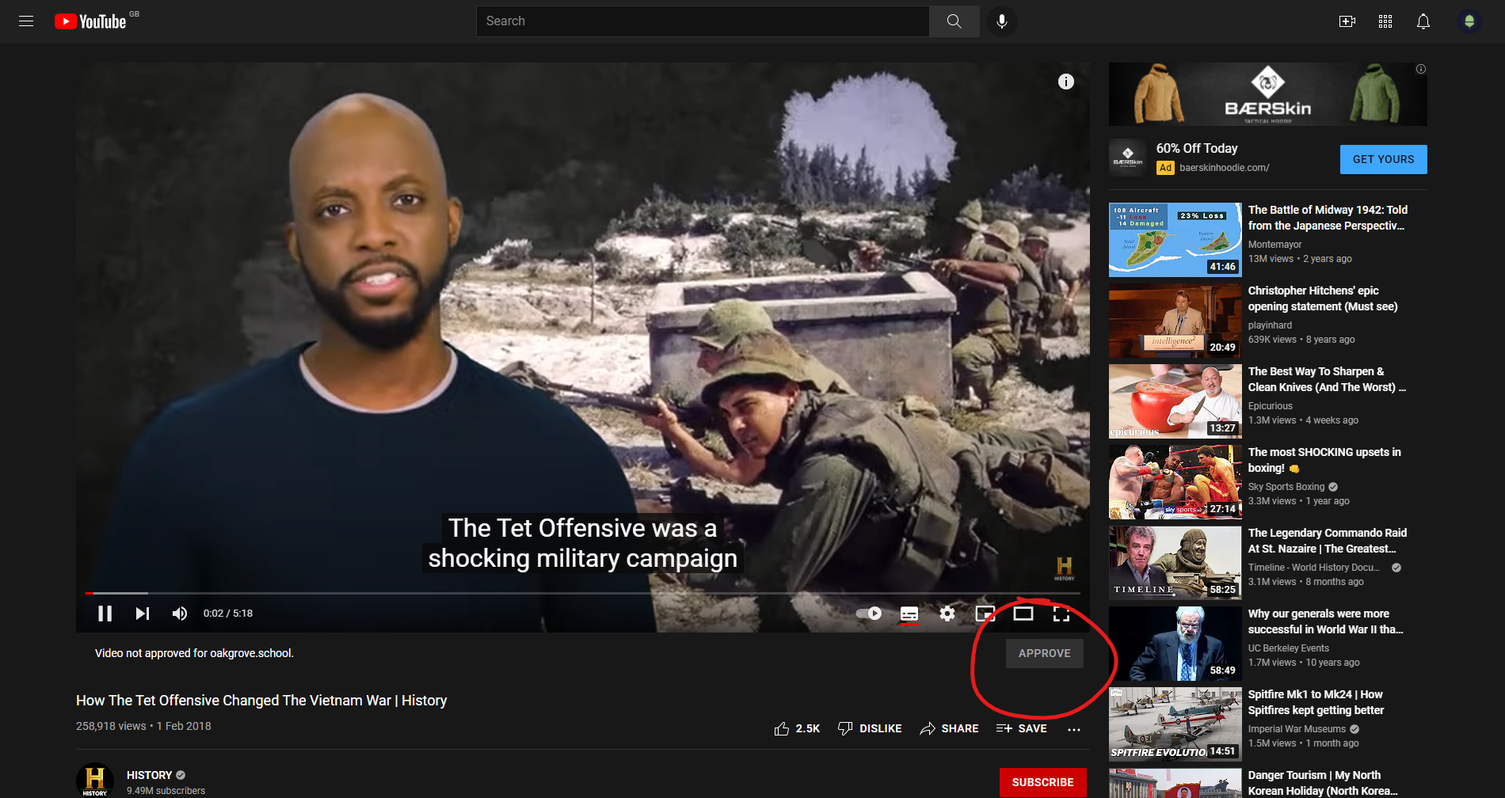Click GET YOURS ad button
The width and height of the screenshot is (1505, 798).
1383,159
